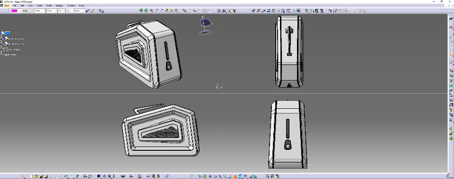Select the second Part node in the tree
The image size is (454, 179).
click(16, 44)
